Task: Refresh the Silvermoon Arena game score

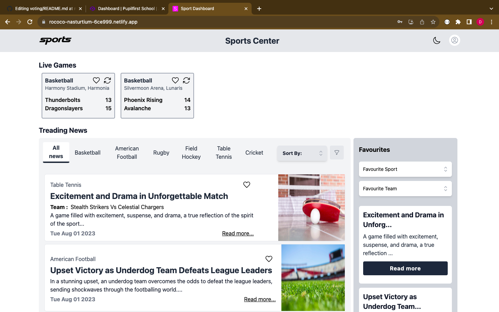Action: pyautogui.click(x=186, y=80)
